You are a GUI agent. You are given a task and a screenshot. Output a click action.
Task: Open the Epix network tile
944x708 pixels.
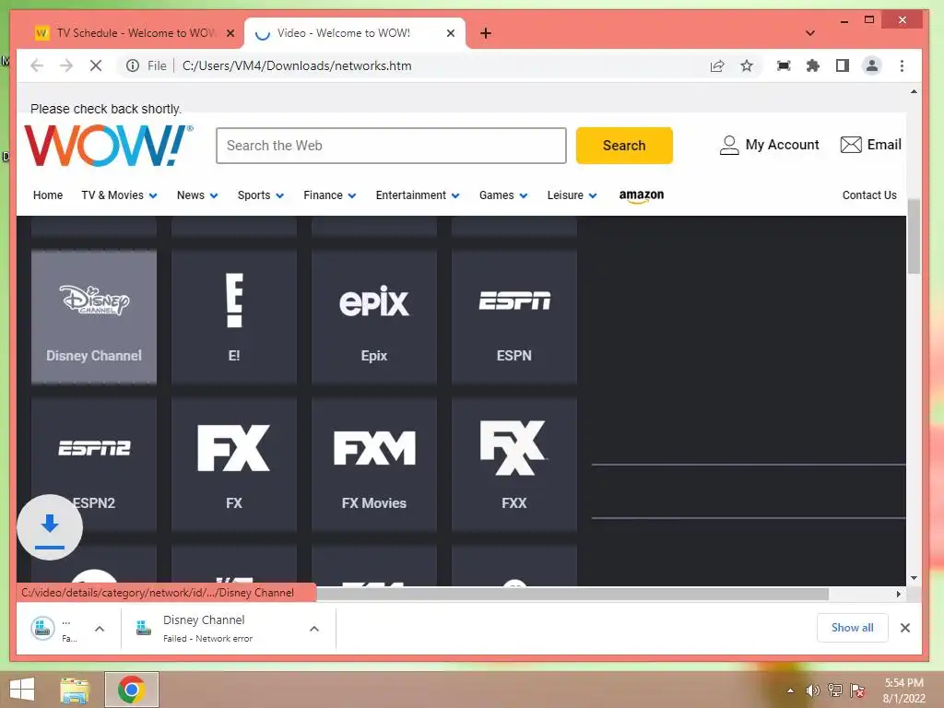(x=374, y=317)
